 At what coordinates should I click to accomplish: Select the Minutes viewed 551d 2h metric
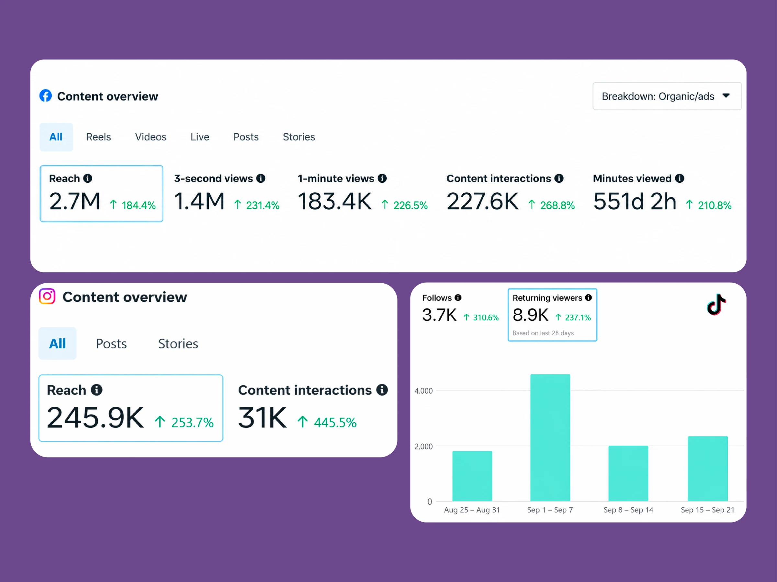pos(662,193)
